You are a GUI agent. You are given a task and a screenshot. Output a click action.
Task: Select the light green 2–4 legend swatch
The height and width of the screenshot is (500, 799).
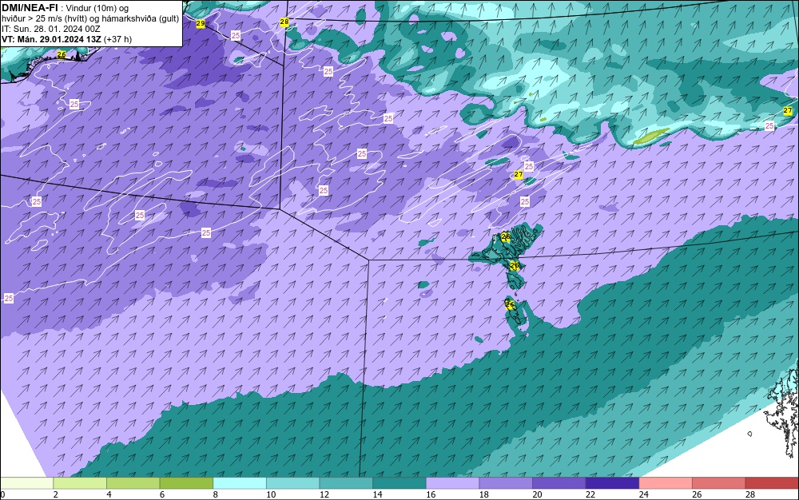click(x=80, y=483)
